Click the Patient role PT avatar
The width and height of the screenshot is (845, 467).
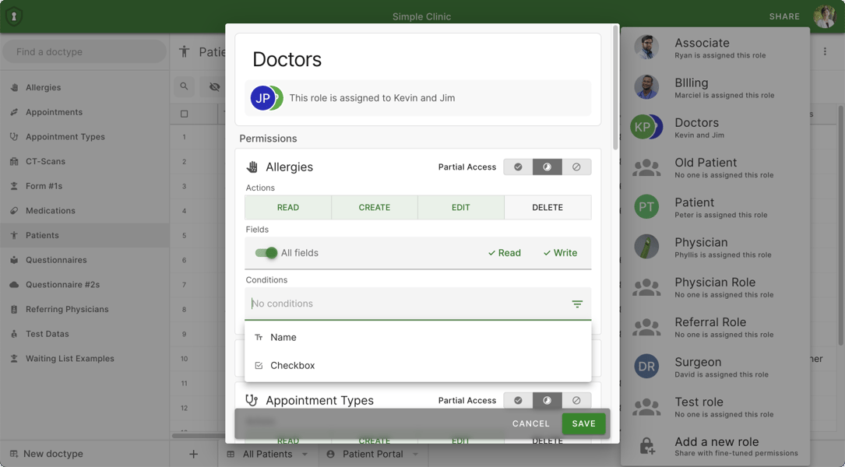tap(646, 207)
